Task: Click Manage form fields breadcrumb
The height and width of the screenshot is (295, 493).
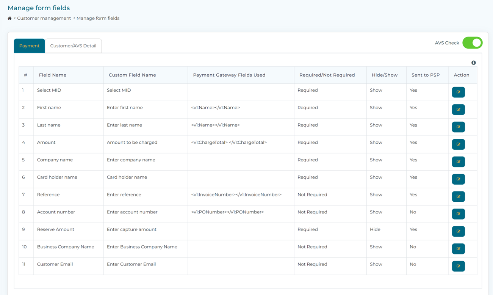Action: pos(98,18)
